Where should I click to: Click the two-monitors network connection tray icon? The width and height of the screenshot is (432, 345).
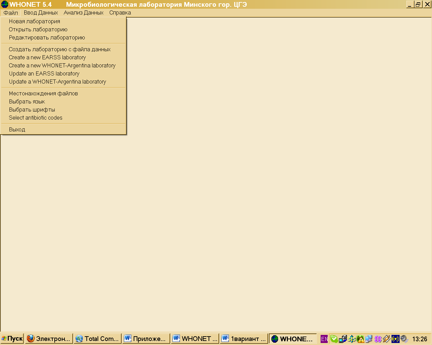369,339
